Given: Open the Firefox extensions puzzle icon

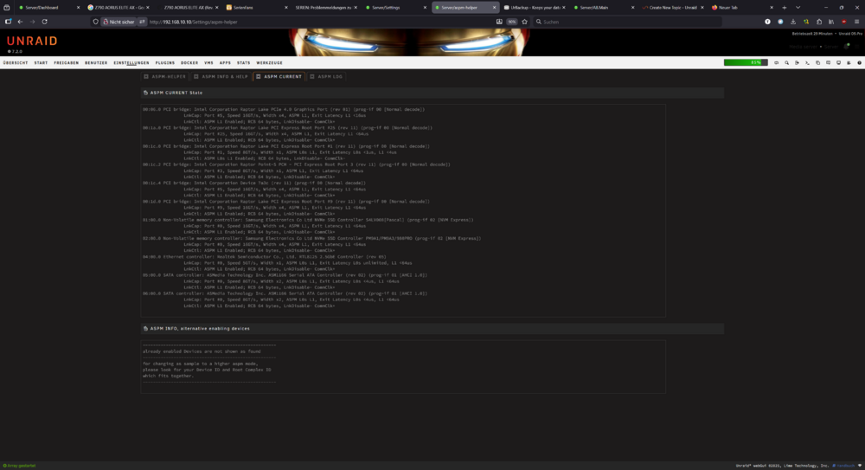Looking at the screenshot, I should [x=818, y=22].
